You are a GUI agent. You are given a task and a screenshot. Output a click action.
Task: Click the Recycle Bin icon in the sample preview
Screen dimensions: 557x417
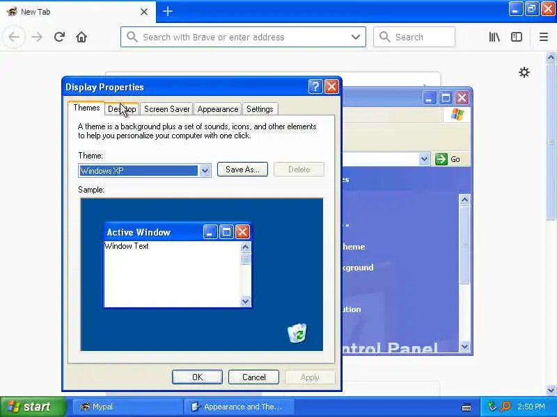point(297,333)
